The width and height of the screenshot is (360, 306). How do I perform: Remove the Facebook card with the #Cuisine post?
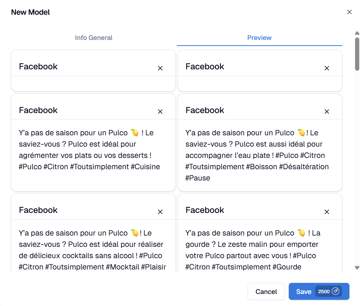[x=160, y=112]
